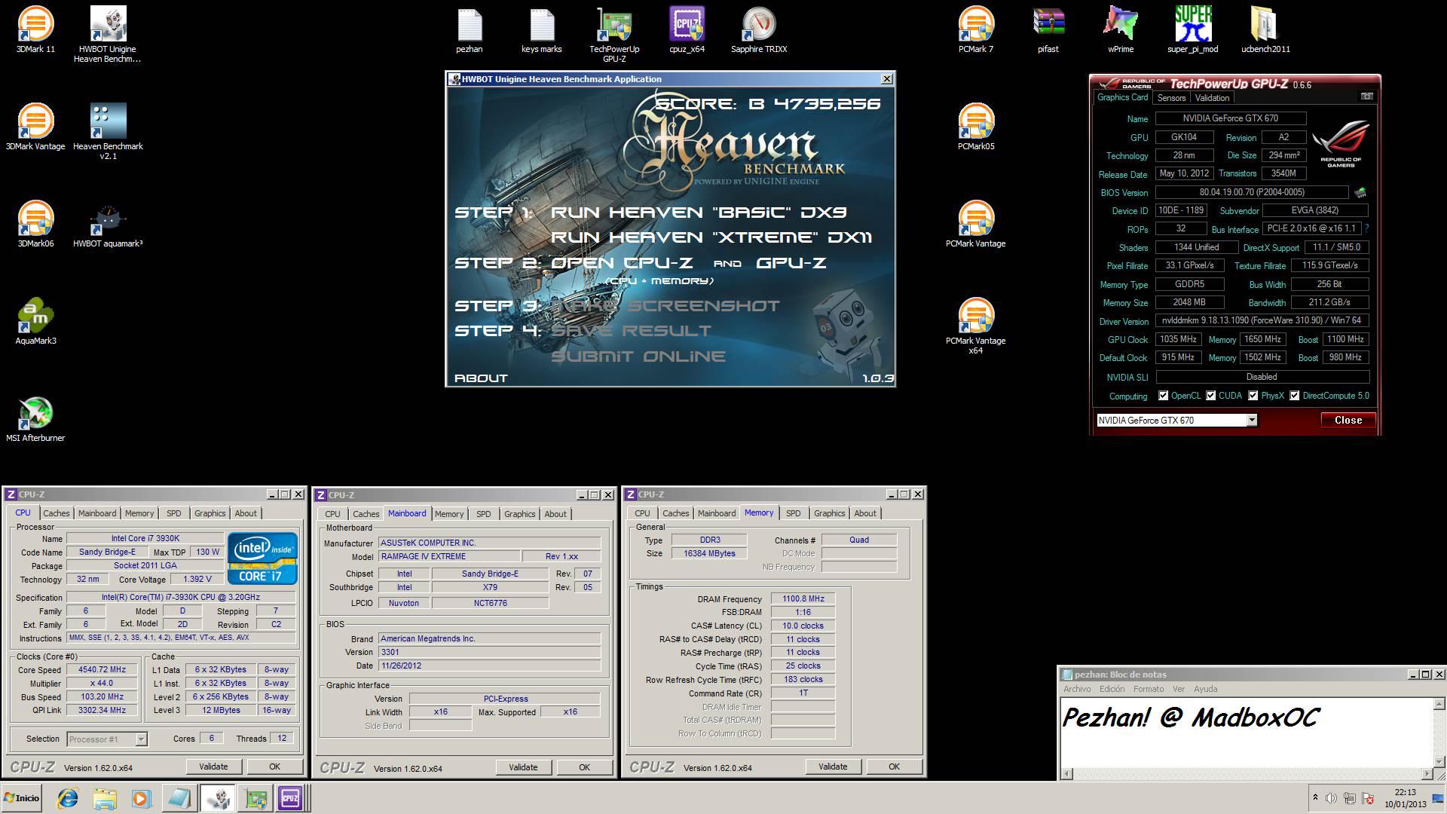The height and width of the screenshot is (814, 1447).
Task: Open Graphics tab in Memory CPU-Z window
Action: coord(830,513)
